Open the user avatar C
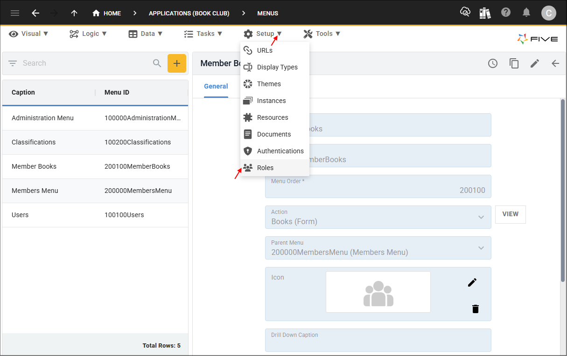This screenshot has height=356, width=567. [x=548, y=13]
